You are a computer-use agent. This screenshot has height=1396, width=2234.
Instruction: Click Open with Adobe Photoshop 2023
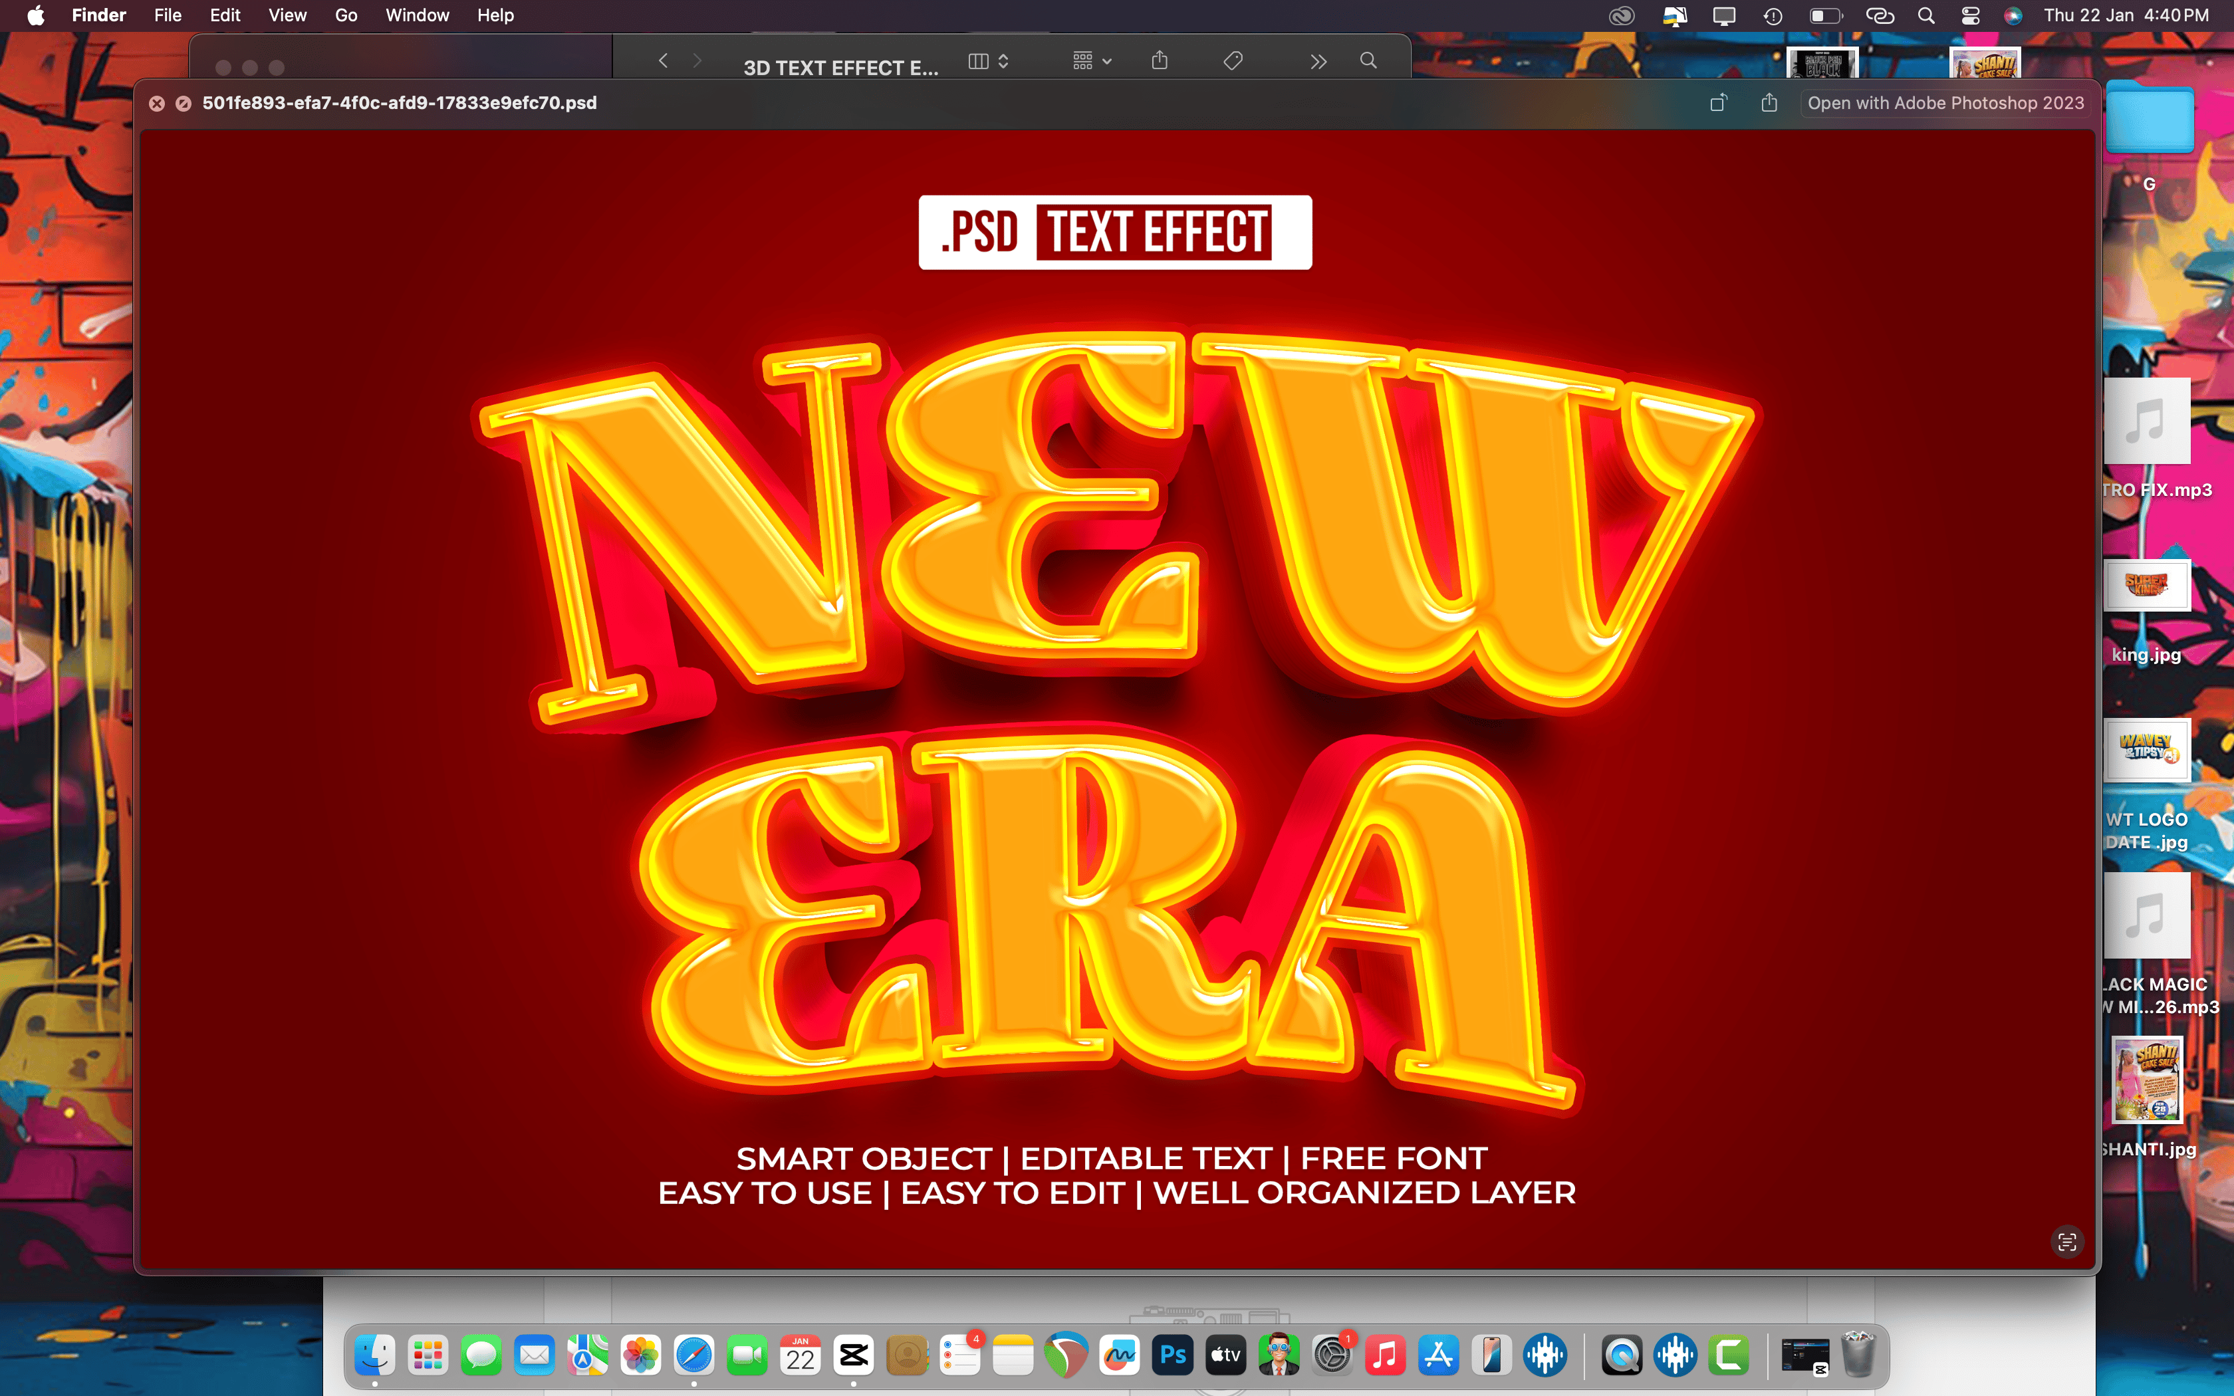click(1945, 102)
